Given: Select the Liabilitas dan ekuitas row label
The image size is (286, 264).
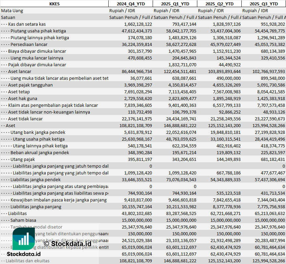Looking at the screenshot, I should (27, 261).
